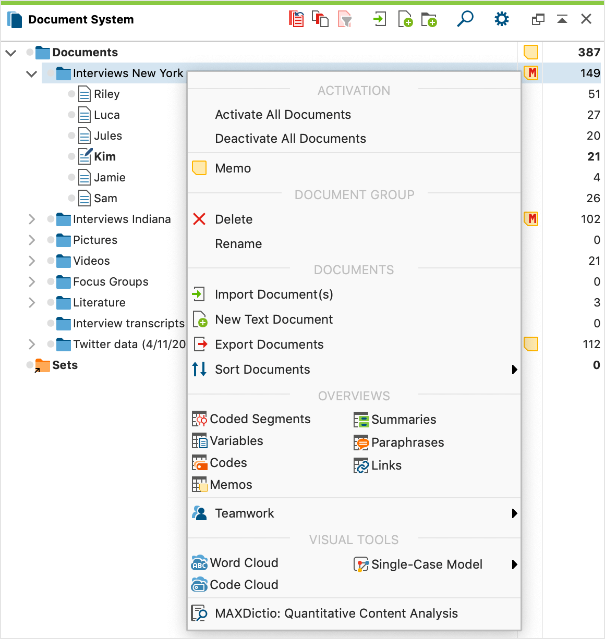Toggle activation circle for Jamie
The image size is (605, 639).
pyautogui.click(x=71, y=177)
